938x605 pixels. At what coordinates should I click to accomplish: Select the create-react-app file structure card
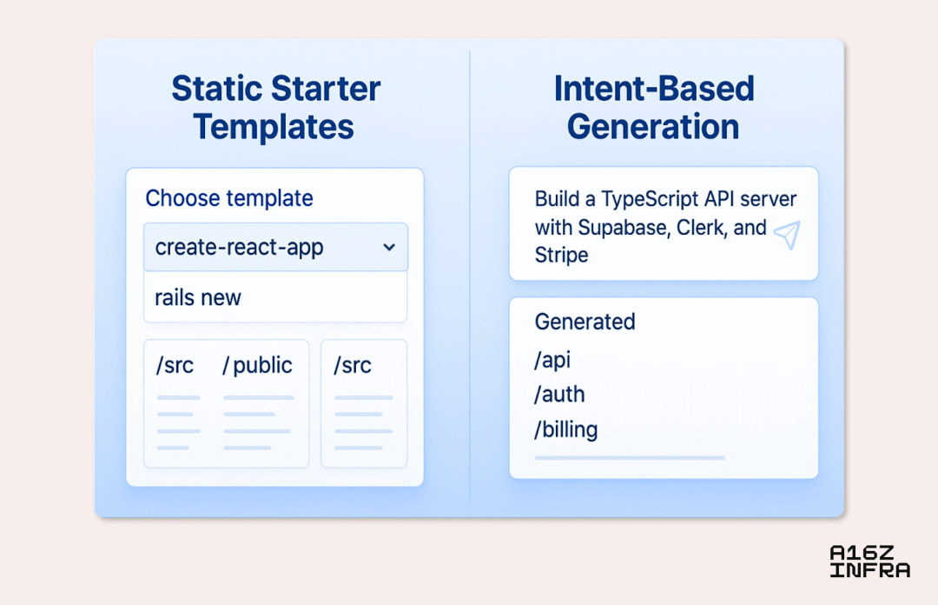[x=226, y=403]
